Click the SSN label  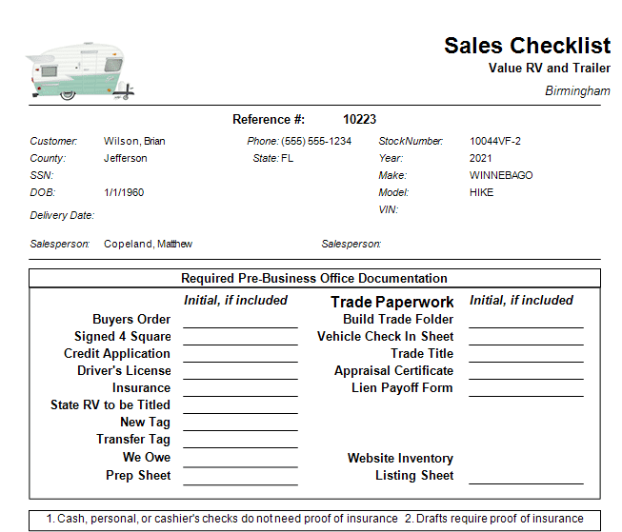click(42, 175)
